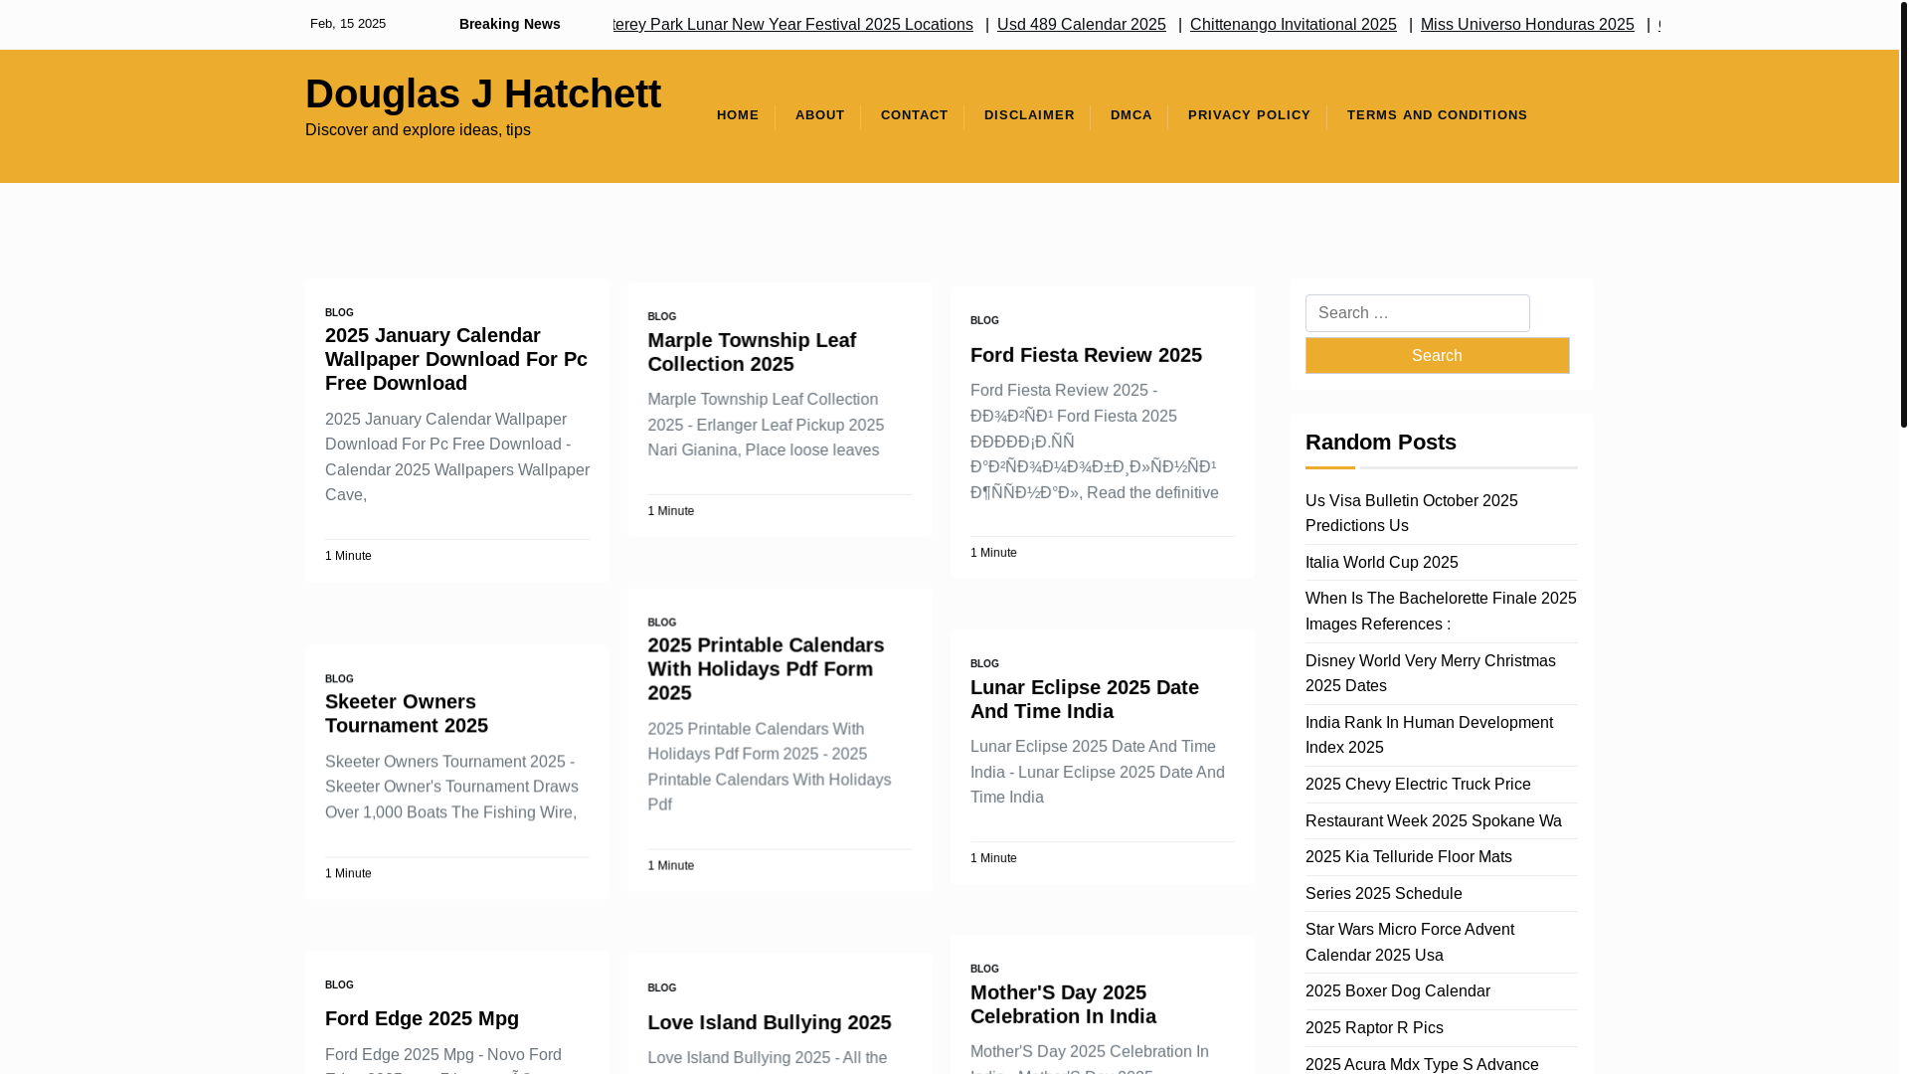Open Chittenango Invitational 2025 news link
Image resolution: width=1909 pixels, height=1074 pixels.
(1293, 25)
